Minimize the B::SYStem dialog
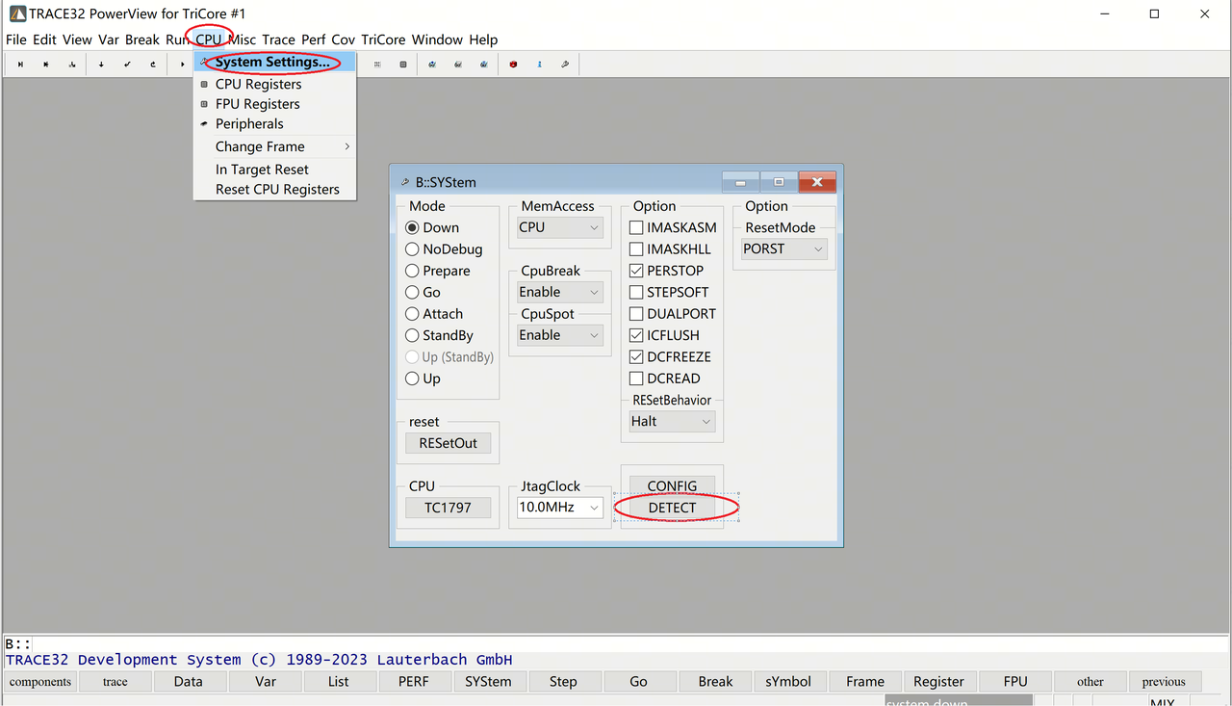The width and height of the screenshot is (1232, 706). [x=740, y=181]
